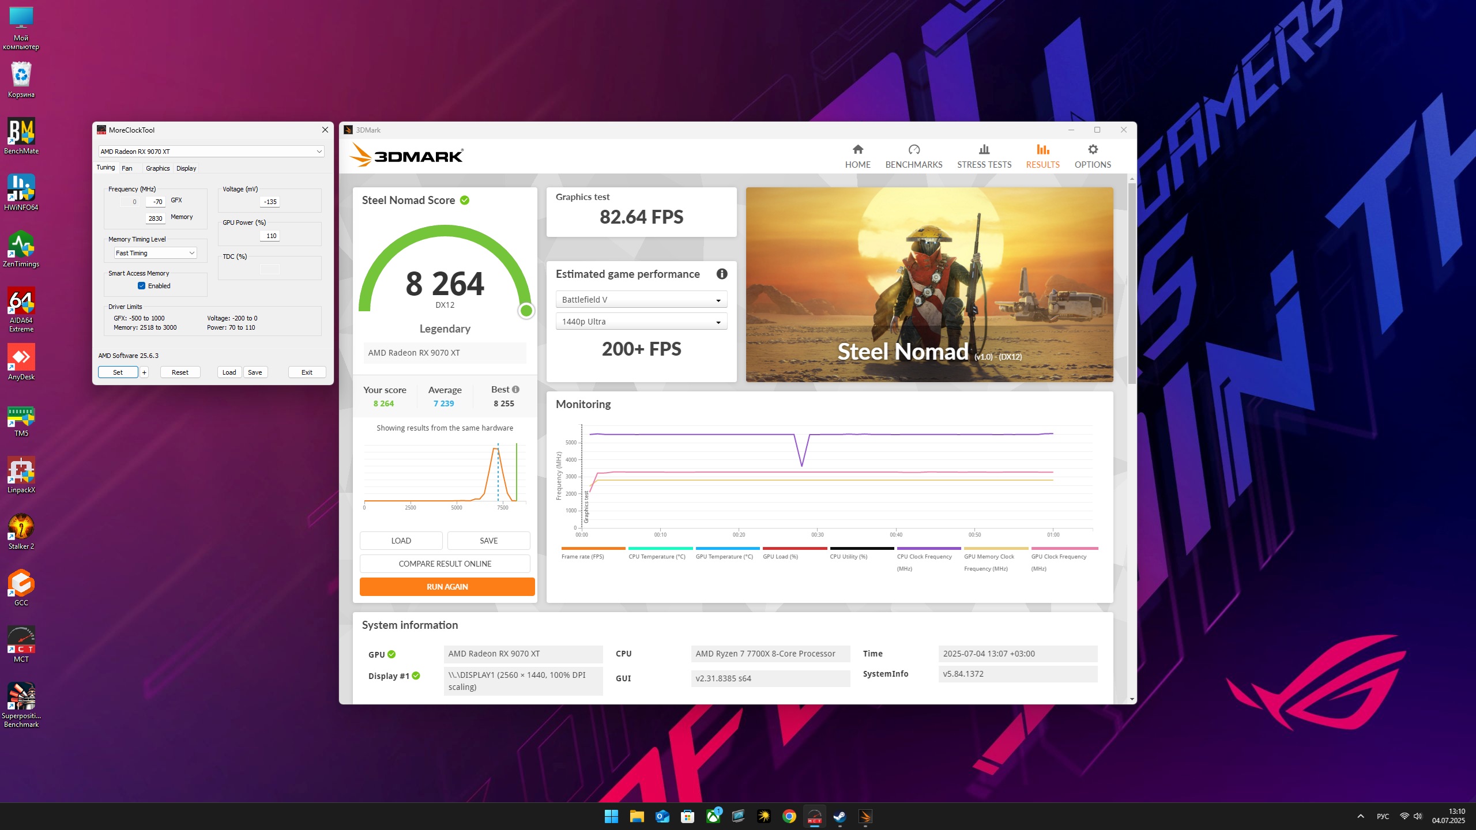Open the Options gear icon
The height and width of the screenshot is (830, 1476).
point(1092,150)
